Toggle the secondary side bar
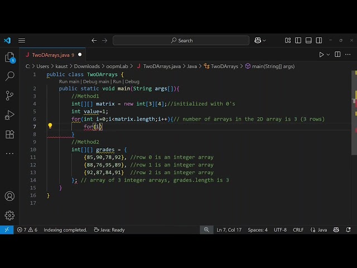This screenshot has height=268, width=357. point(319,41)
